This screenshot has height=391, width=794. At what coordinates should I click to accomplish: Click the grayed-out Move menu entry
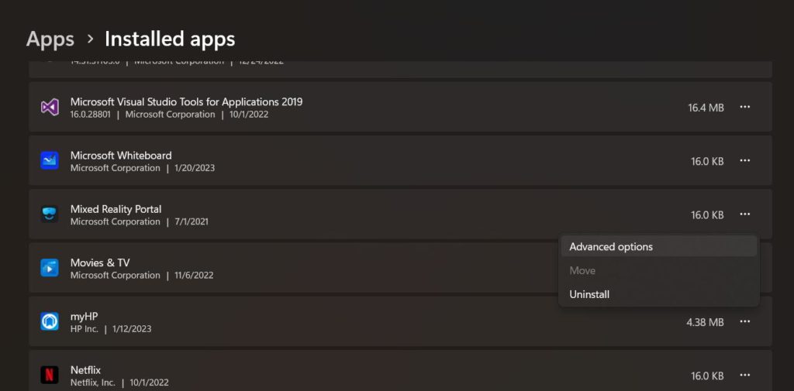[582, 270]
